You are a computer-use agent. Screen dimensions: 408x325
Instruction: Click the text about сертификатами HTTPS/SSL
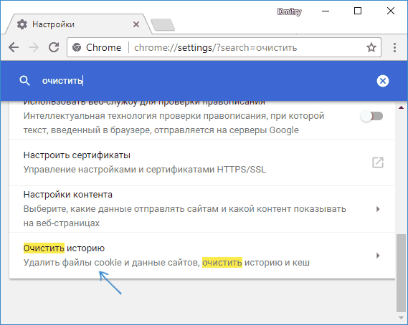(x=145, y=170)
